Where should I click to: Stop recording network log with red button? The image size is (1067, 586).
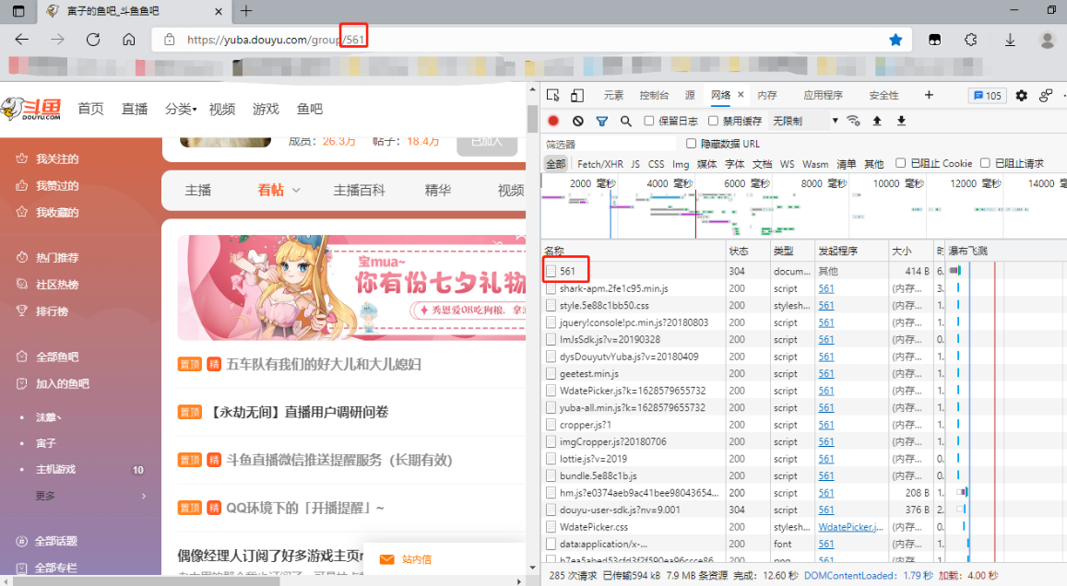tap(553, 121)
